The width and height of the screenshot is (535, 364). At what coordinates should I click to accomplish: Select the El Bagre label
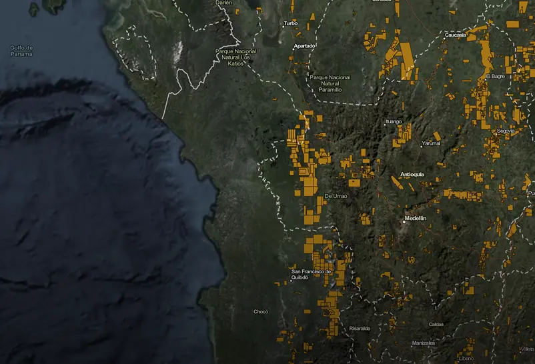click(496, 76)
